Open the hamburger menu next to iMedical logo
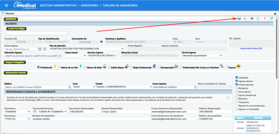 click(6, 5)
